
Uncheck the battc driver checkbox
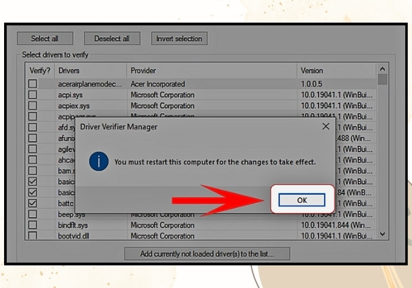pos(32,203)
